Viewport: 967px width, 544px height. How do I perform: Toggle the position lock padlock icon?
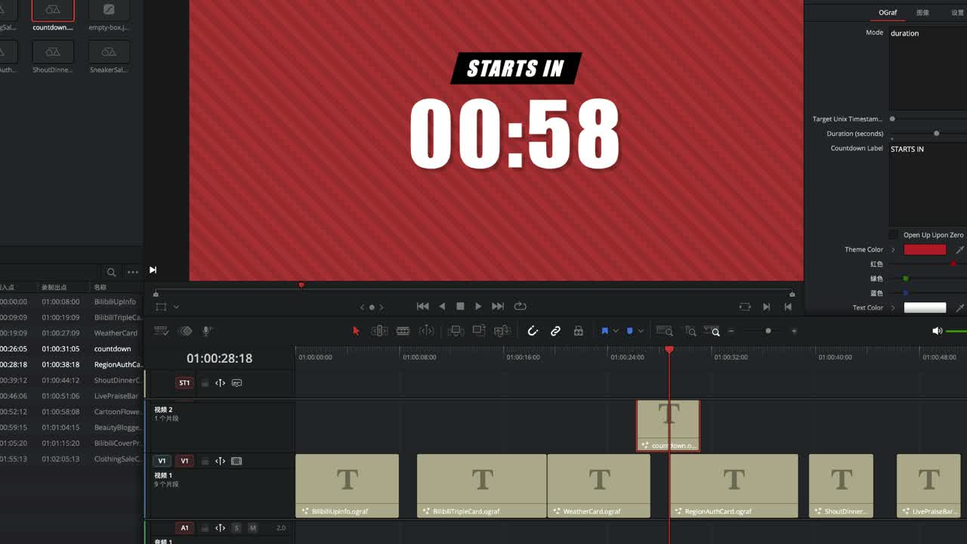[x=578, y=331]
